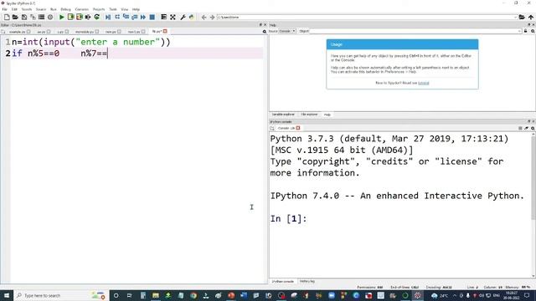The image size is (536, 301).
Task: Interrupt kernel stop icon in IPython console
Action: click(520, 128)
